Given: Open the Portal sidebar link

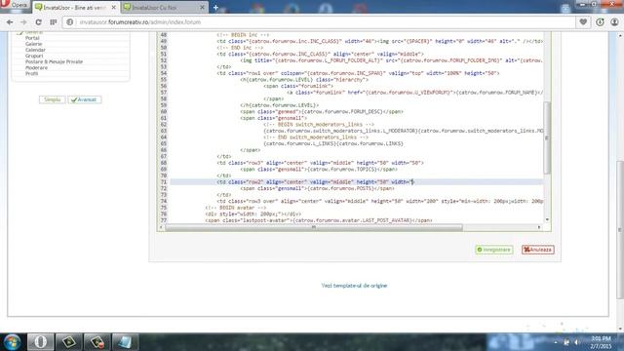Looking at the screenshot, I should point(32,38).
